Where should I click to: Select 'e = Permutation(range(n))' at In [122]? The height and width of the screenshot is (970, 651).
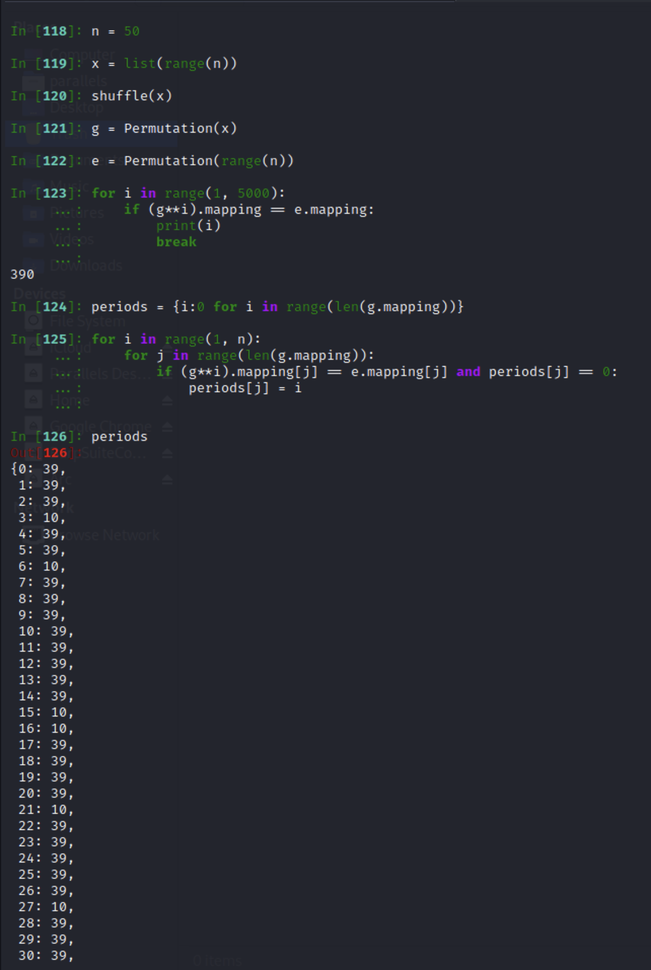tap(192, 161)
